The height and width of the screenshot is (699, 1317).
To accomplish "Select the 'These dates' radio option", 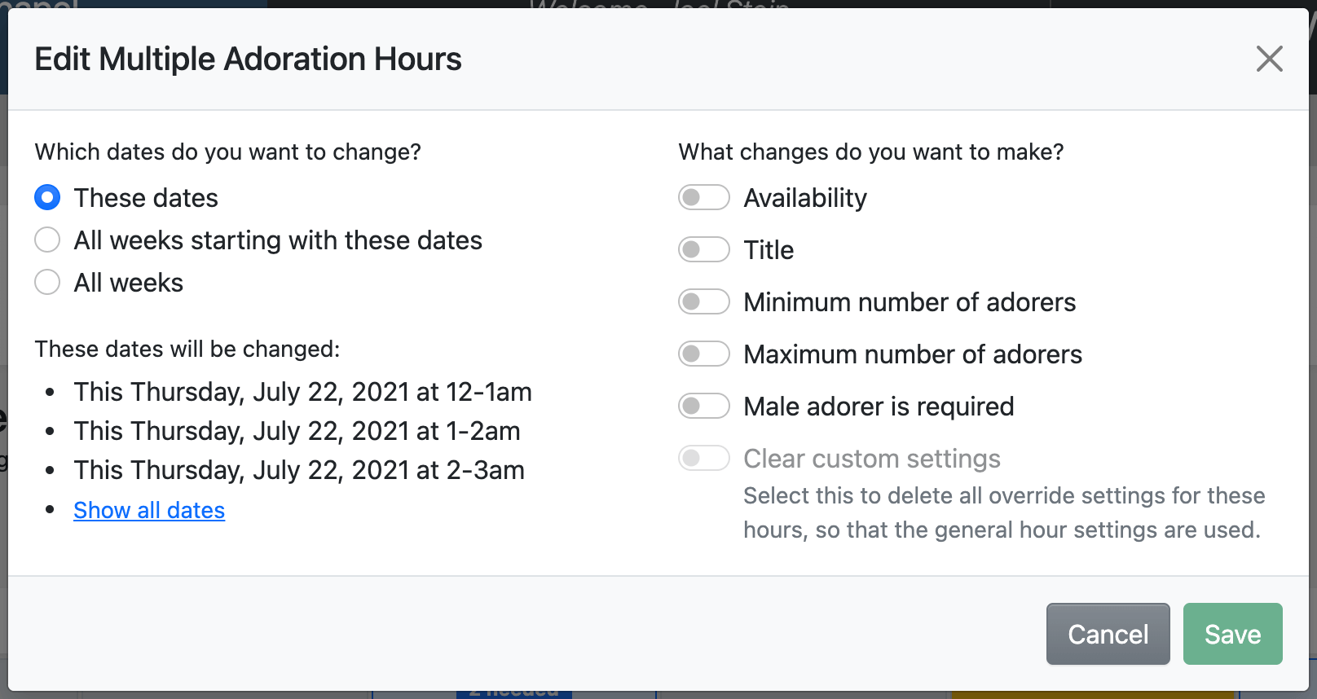I will point(47,197).
